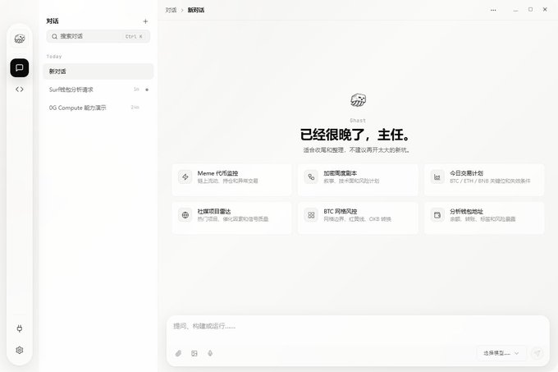Attach a file with paperclip icon
558x372 pixels.
point(178,353)
